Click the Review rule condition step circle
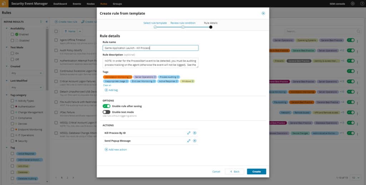 tap(183, 27)
